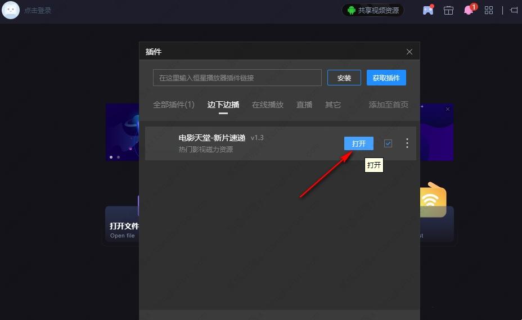Click the pin window icon
The image size is (522, 320).
(x=514, y=10)
